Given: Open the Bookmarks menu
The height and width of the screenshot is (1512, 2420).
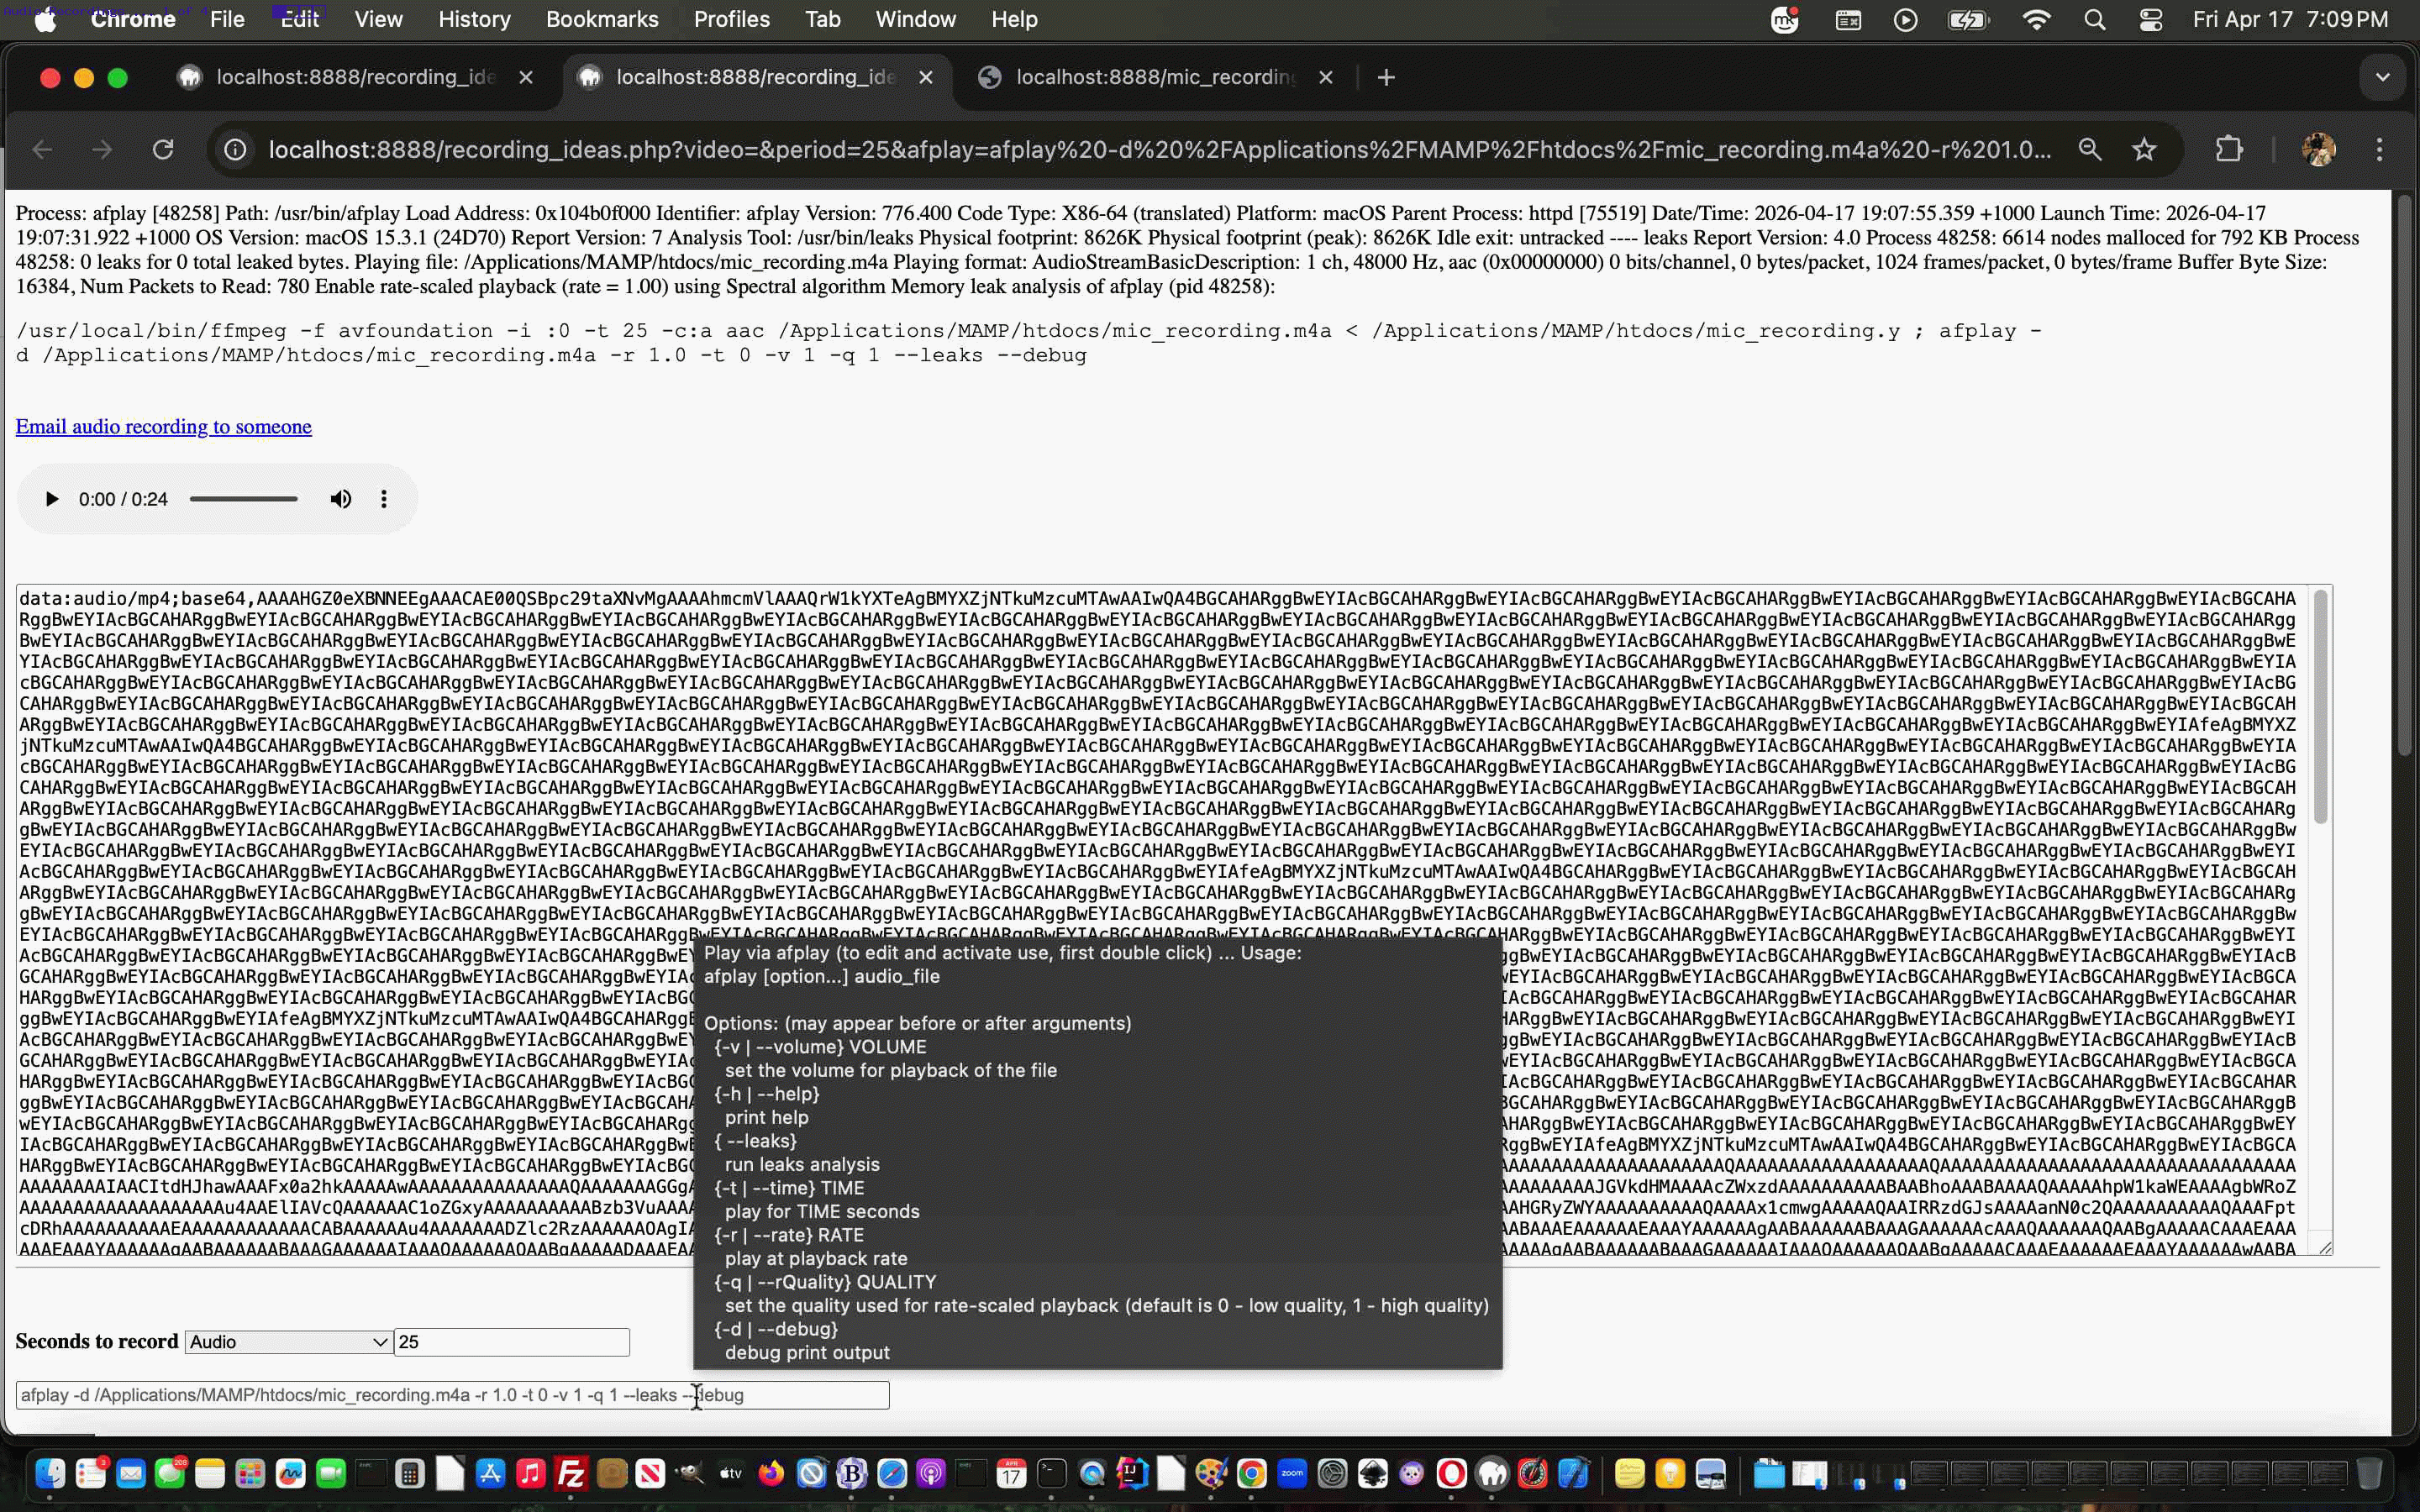Looking at the screenshot, I should coord(601,20).
